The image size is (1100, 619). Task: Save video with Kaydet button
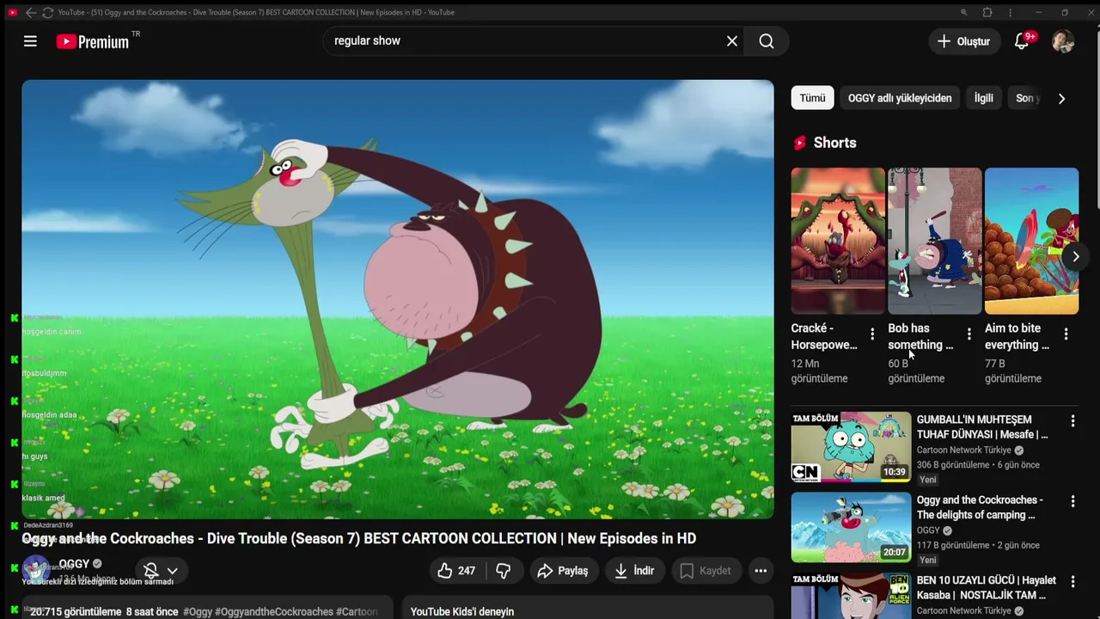pos(706,571)
